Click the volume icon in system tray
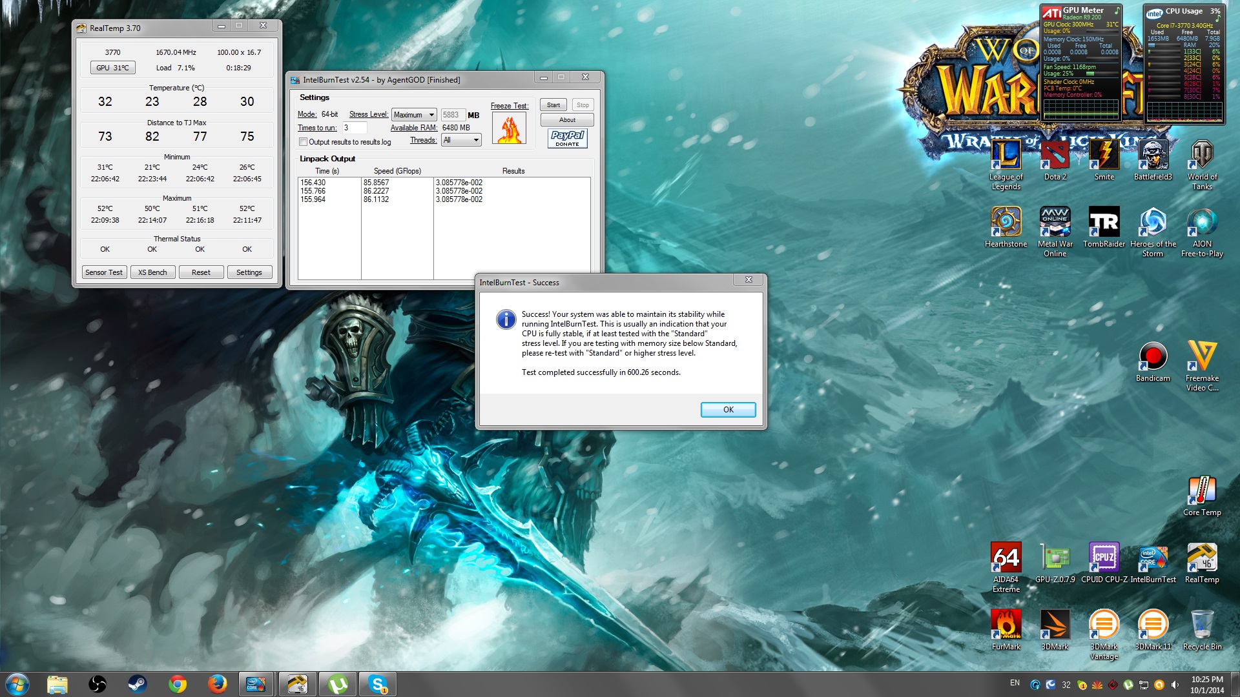This screenshot has height=697, width=1240. [x=1175, y=685]
